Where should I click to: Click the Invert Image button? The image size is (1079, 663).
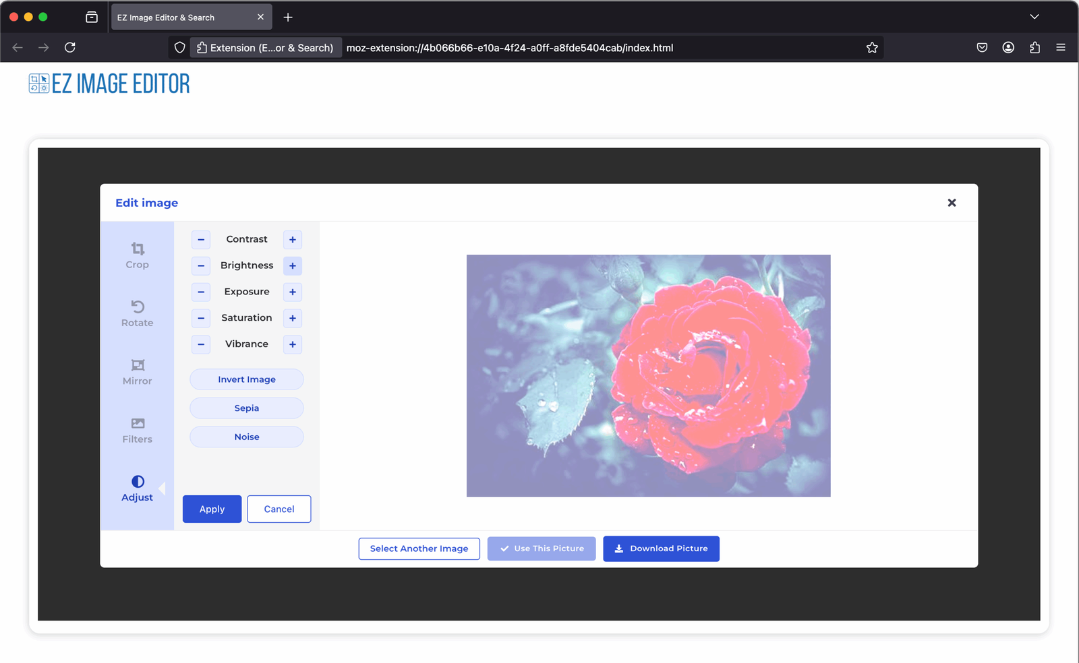(x=247, y=379)
